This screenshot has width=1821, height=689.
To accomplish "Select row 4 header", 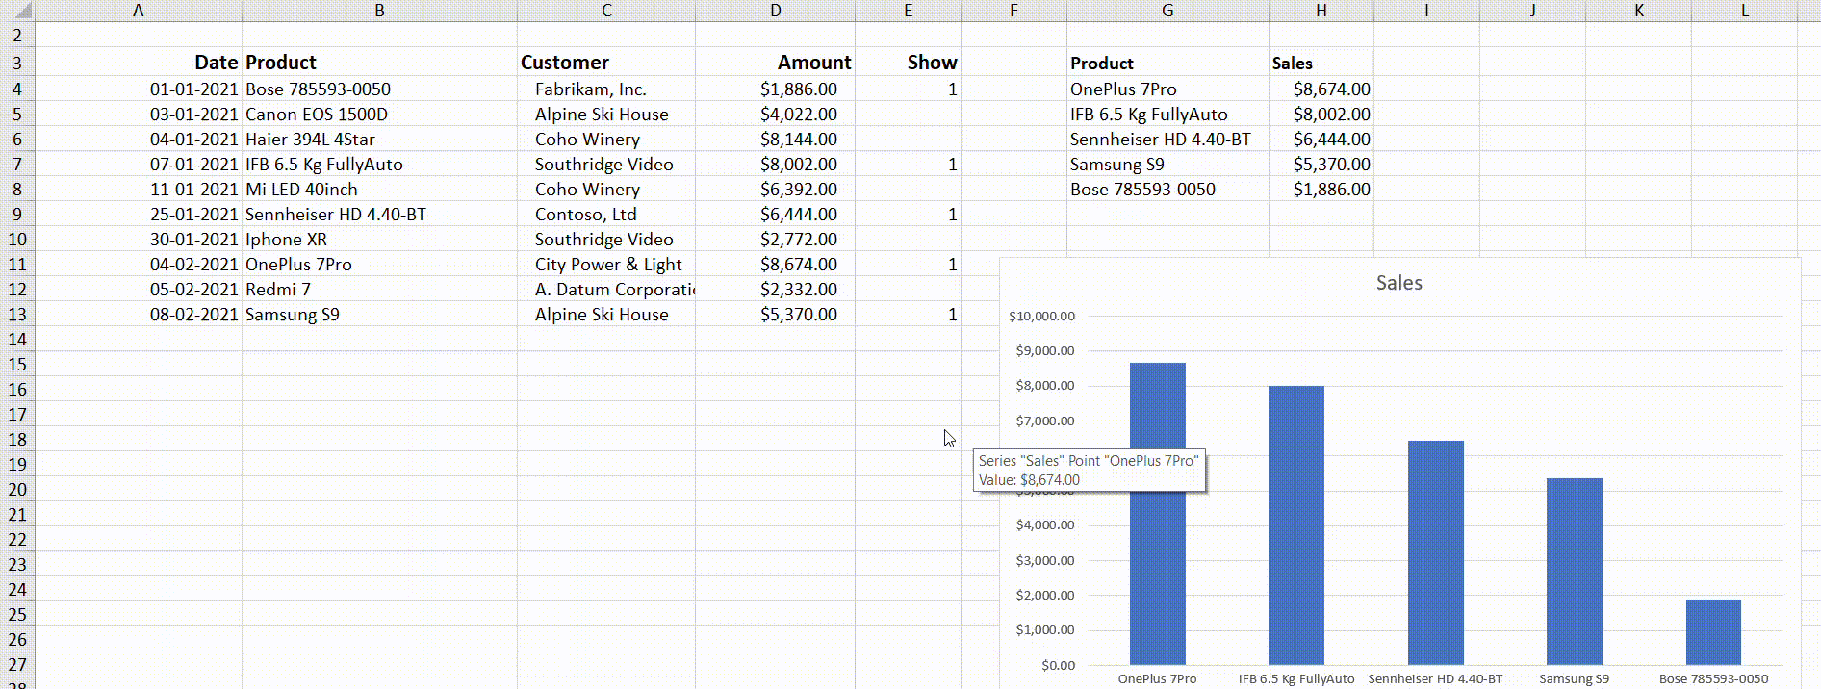I will click(x=17, y=89).
